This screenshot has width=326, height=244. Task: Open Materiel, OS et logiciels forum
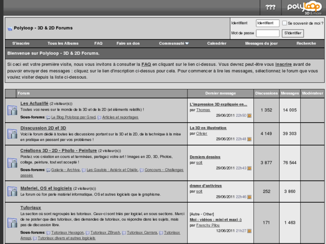(46, 188)
